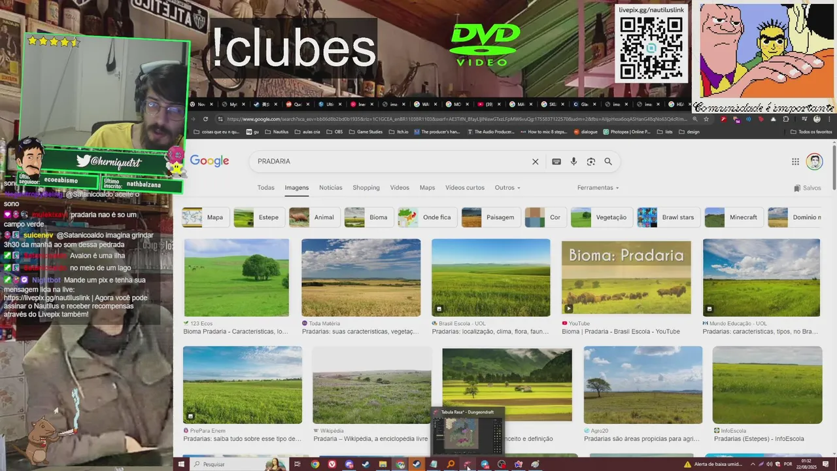Click the Tabula Rasa Dungeondraft window preview
Viewport: 837px width, 471px height.
468,430
